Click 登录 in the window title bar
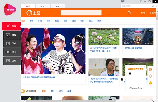Image resolution: width=158 pixels, height=102 pixels. (123, 1)
